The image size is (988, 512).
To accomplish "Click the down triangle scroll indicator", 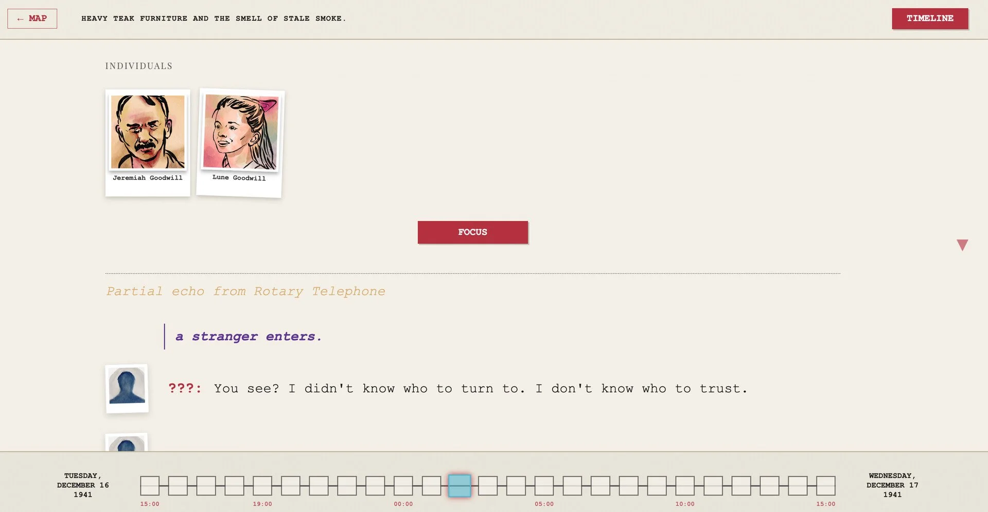I will (x=962, y=245).
